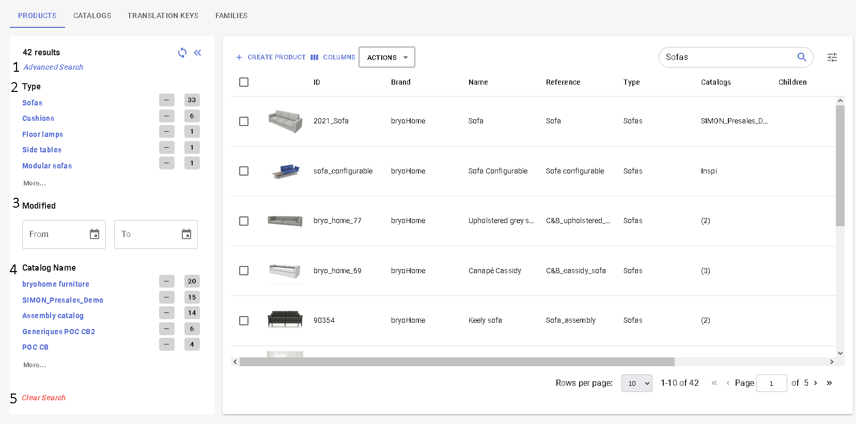Collapse the filter sidebar with double chevron
Screen dimensions: 856x424
click(x=197, y=53)
